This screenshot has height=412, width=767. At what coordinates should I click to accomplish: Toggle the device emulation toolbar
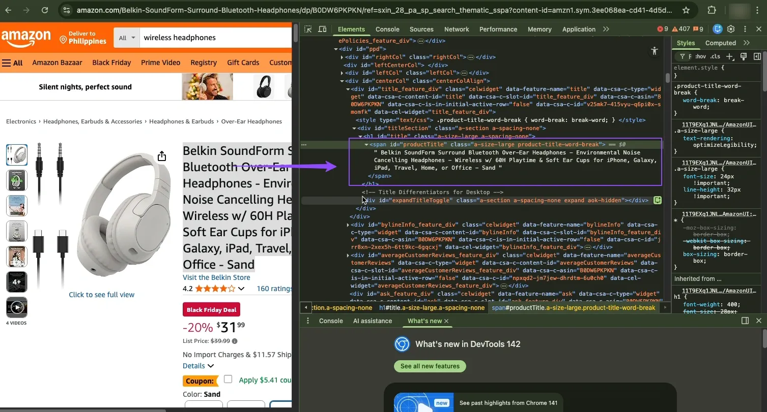322,29
